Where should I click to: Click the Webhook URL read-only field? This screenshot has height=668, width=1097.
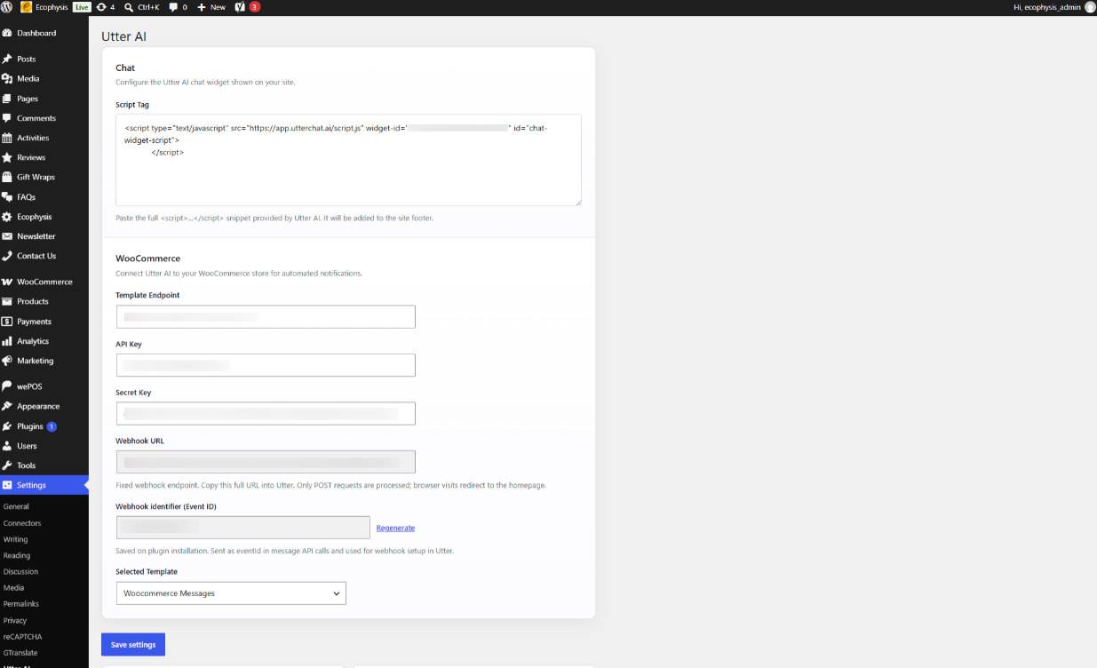pos(266,462)
